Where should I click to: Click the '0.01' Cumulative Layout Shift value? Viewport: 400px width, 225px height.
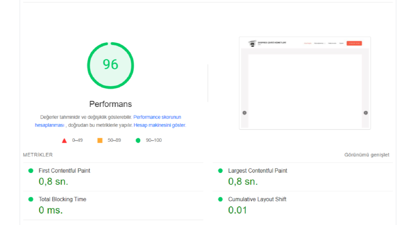tap(238, 210)
